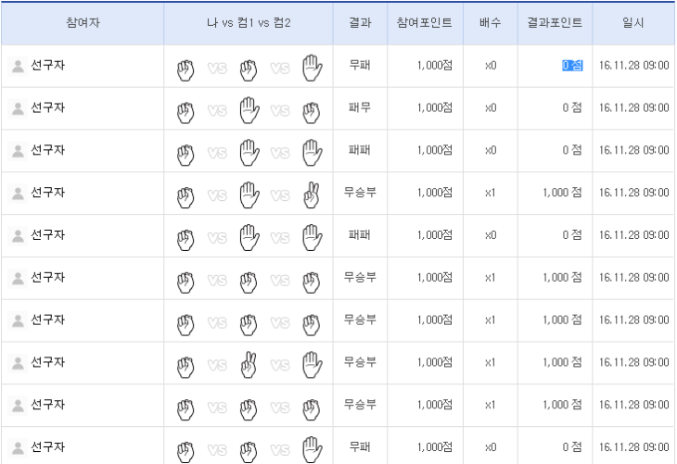
Task: Click 무패 result in highlighted 0 점 row
Action: click(360, 66)
